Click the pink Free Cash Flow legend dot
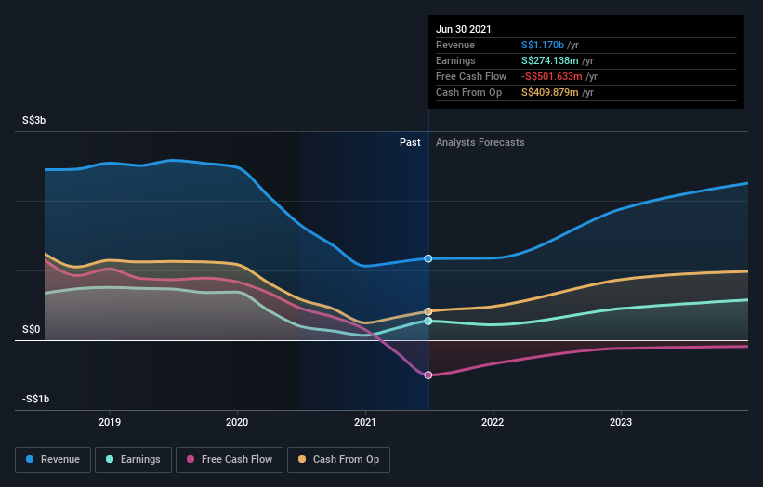 click(x=191, y=459)
